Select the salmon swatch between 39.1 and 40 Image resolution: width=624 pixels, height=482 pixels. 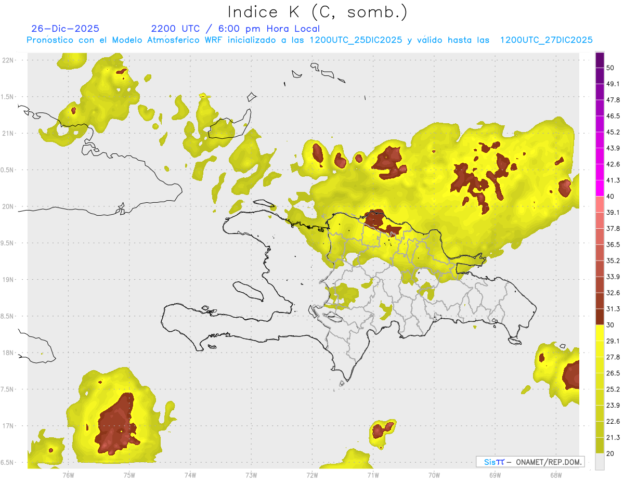click(x=600, y=204)
